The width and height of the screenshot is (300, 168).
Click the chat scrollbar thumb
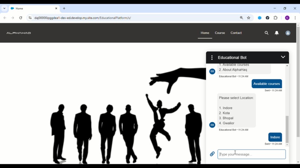(287, 129)
